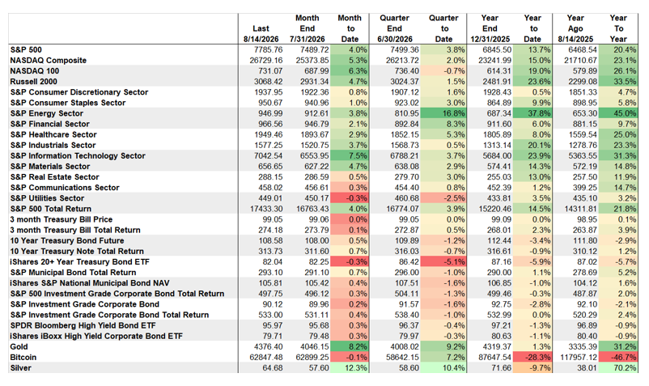Select the S&P Energy Sector label
The width and height of the screenshot is (649, 386).
(47, 113)
